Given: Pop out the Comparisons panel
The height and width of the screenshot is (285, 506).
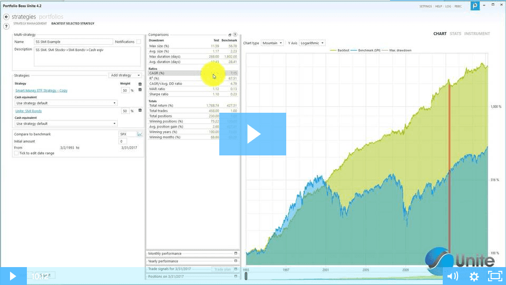Looking at the screenshot, I should click(230, 35).
